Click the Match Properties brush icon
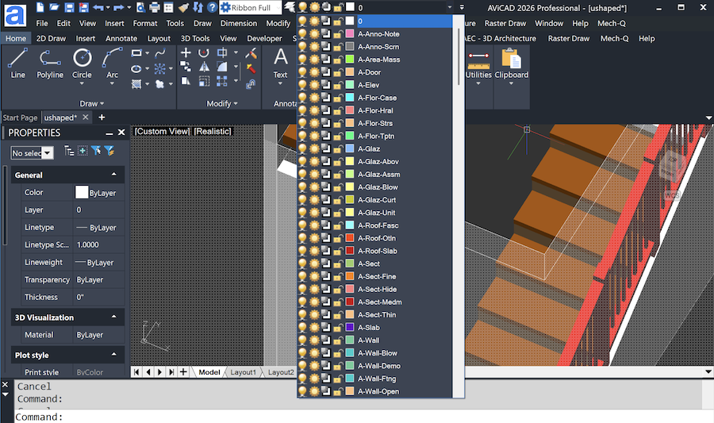 [x=183, y=7]
